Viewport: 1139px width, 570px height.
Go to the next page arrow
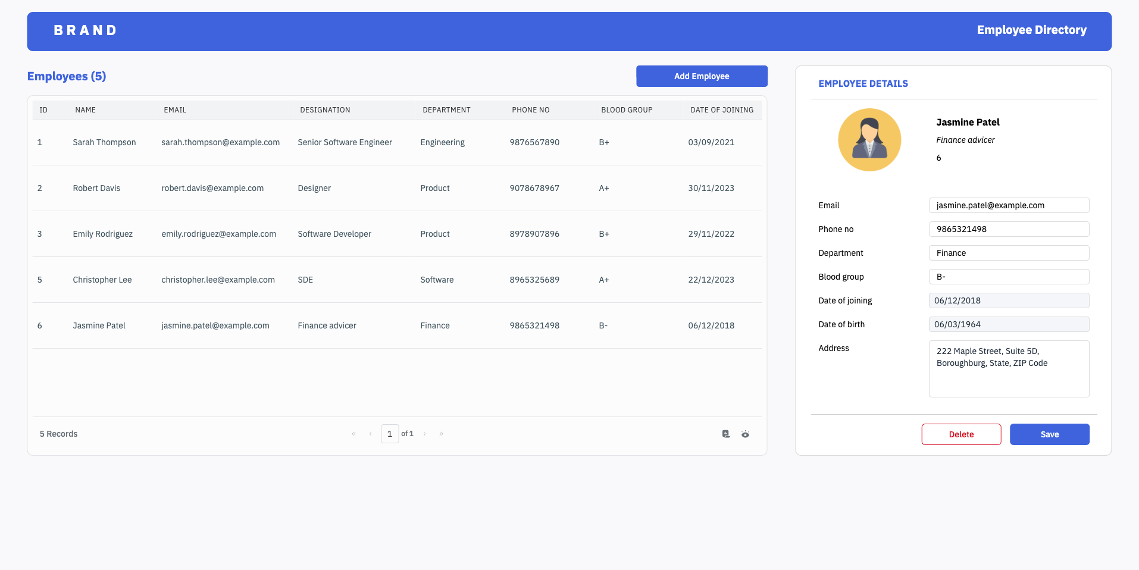[424, 434]
